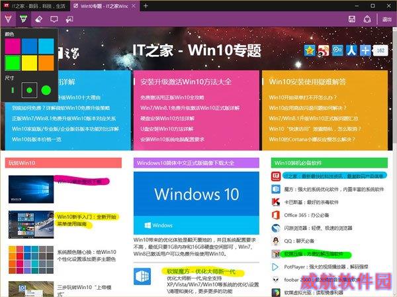The image size is (397, 297).
Task: Click the 玩转Win10 section header
Action: tap(64, 163)
